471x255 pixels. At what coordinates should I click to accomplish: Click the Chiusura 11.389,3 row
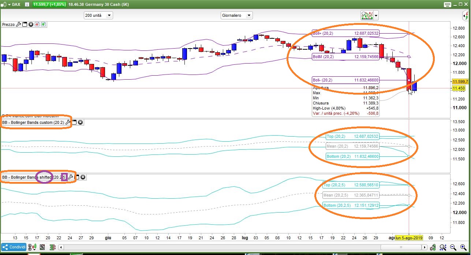tap(345, 103)
